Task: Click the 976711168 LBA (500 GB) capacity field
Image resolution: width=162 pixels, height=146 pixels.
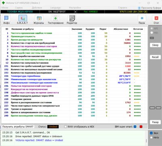Action: 134,12
